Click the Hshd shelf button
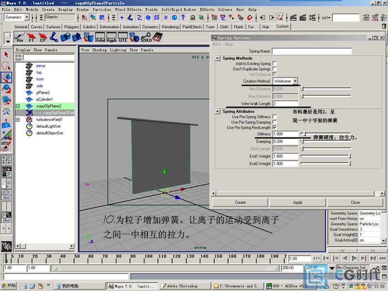Viewport: 388px width, 291px height. coord(100,37)
